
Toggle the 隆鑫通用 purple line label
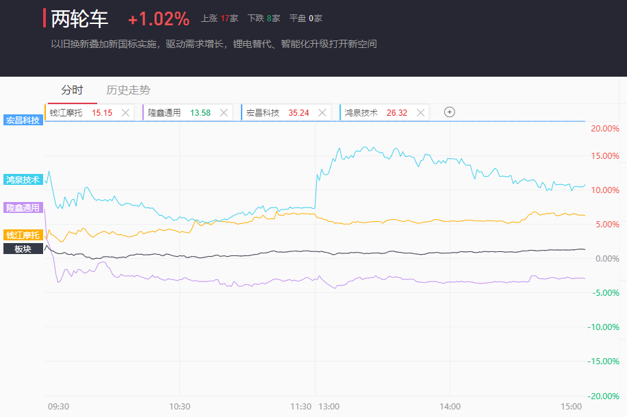click(23, 207)
